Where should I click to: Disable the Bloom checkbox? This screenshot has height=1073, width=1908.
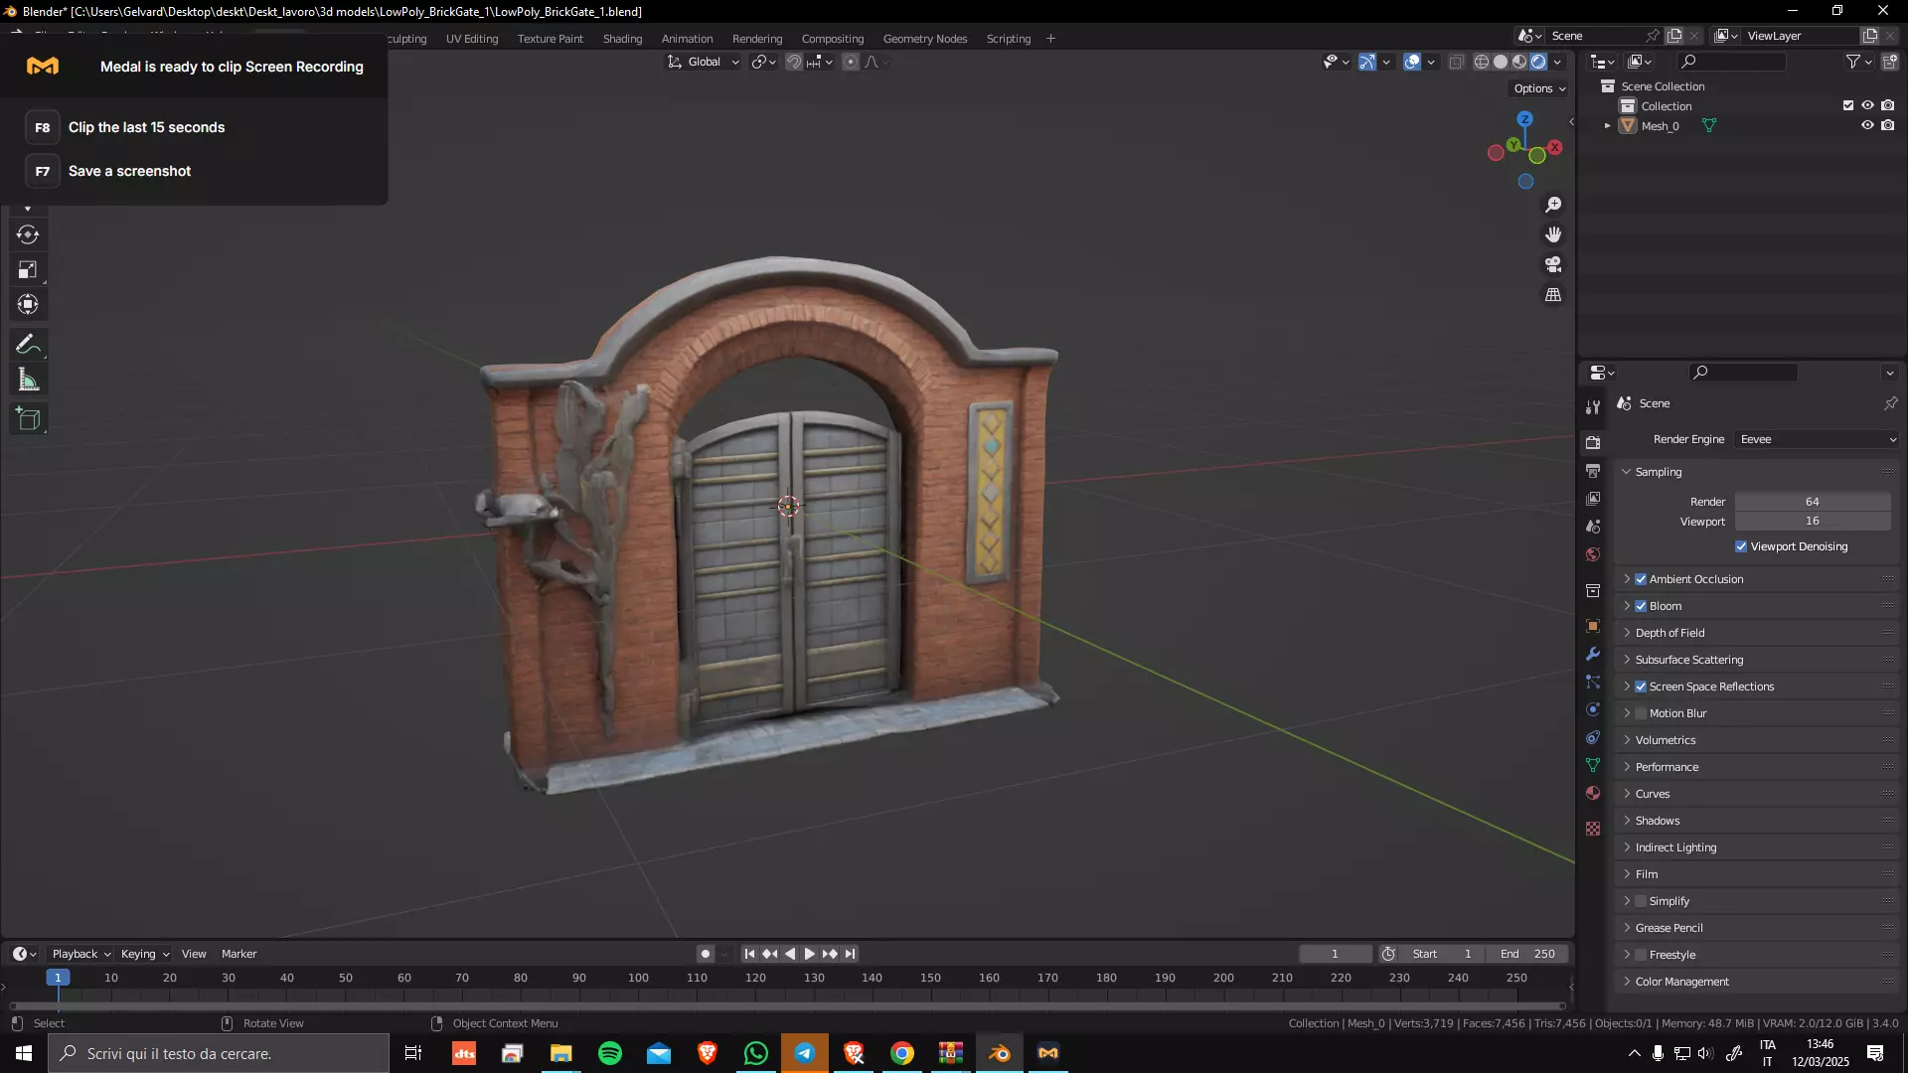pos(1641,606)
